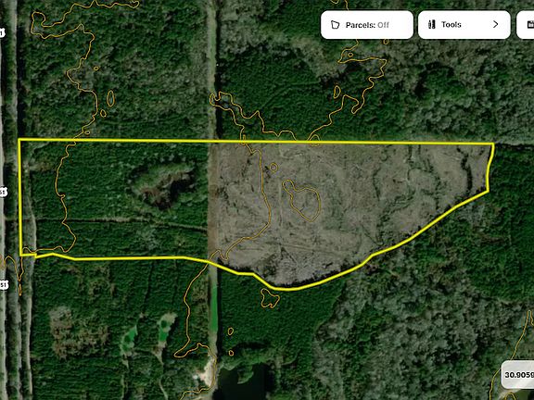Select the top highway shield marker on left edge
This screenshot has width=534, height=400.
point(2,33)
